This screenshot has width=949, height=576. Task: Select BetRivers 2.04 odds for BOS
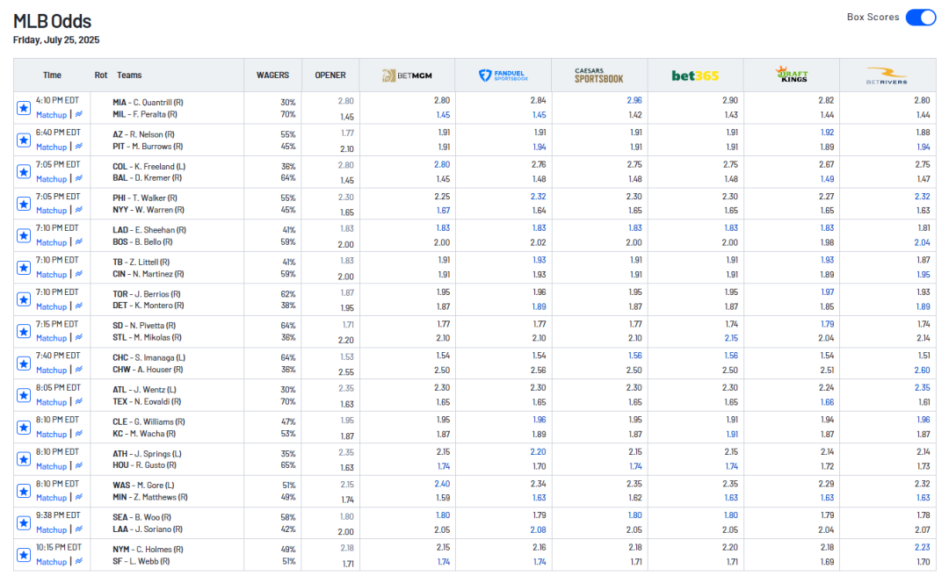[x=923, y=242]
